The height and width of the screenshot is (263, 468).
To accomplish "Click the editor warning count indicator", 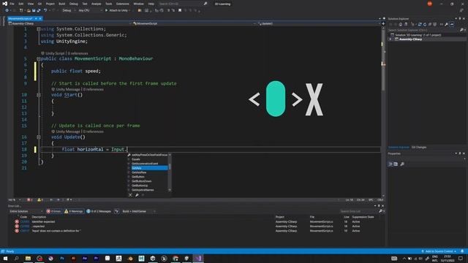I will coord(40,199).
